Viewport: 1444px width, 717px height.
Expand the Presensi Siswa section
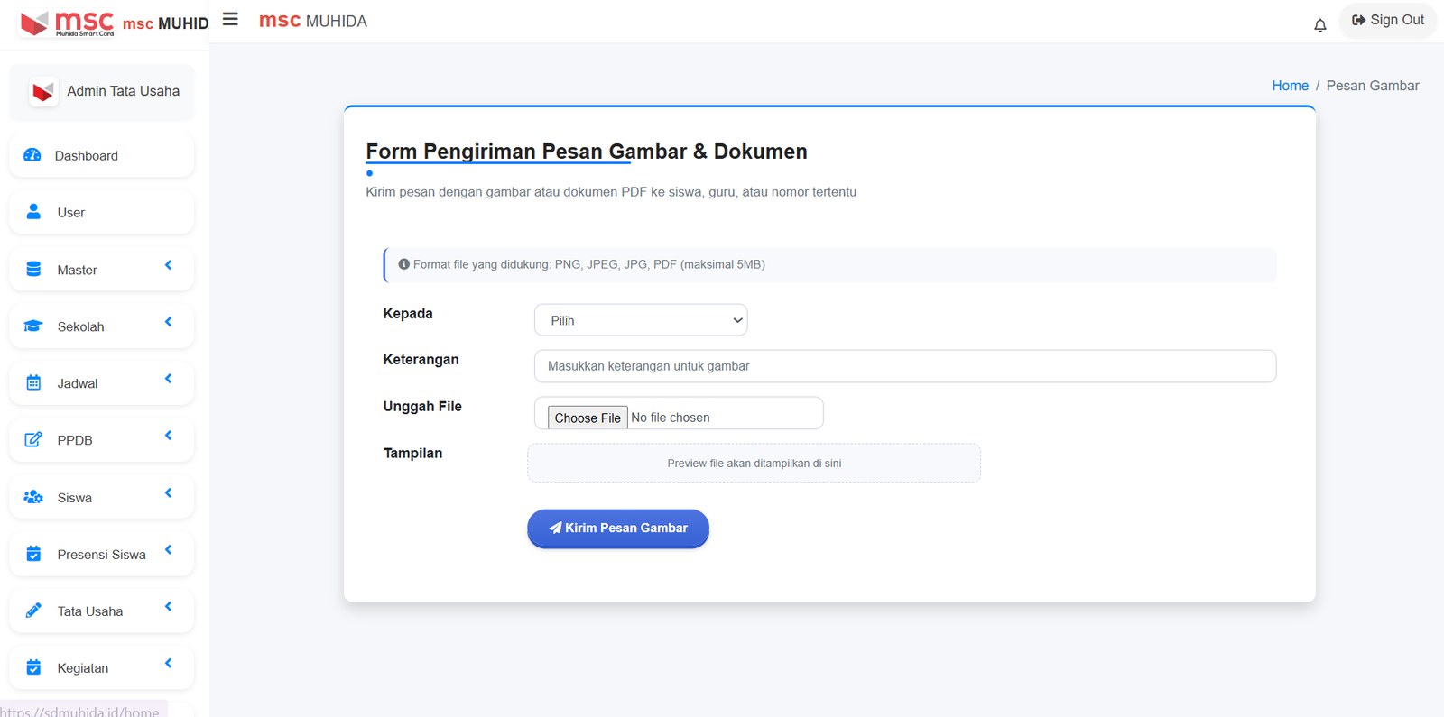[100, 553]
